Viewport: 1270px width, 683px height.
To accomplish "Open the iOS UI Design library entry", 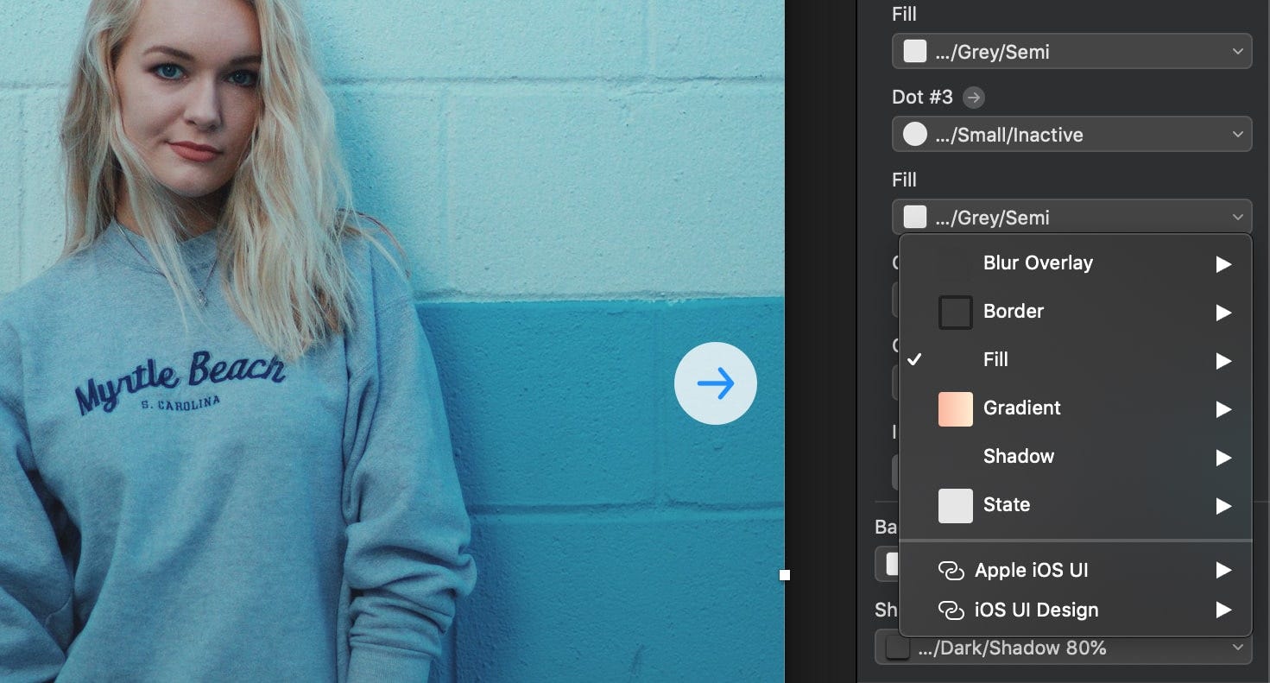I will [1076, 610].
